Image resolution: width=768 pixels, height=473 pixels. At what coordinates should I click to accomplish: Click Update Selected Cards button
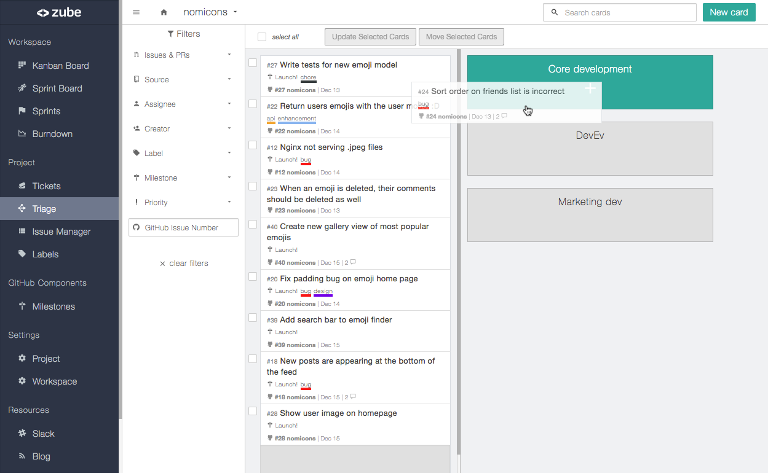point(371,37)
